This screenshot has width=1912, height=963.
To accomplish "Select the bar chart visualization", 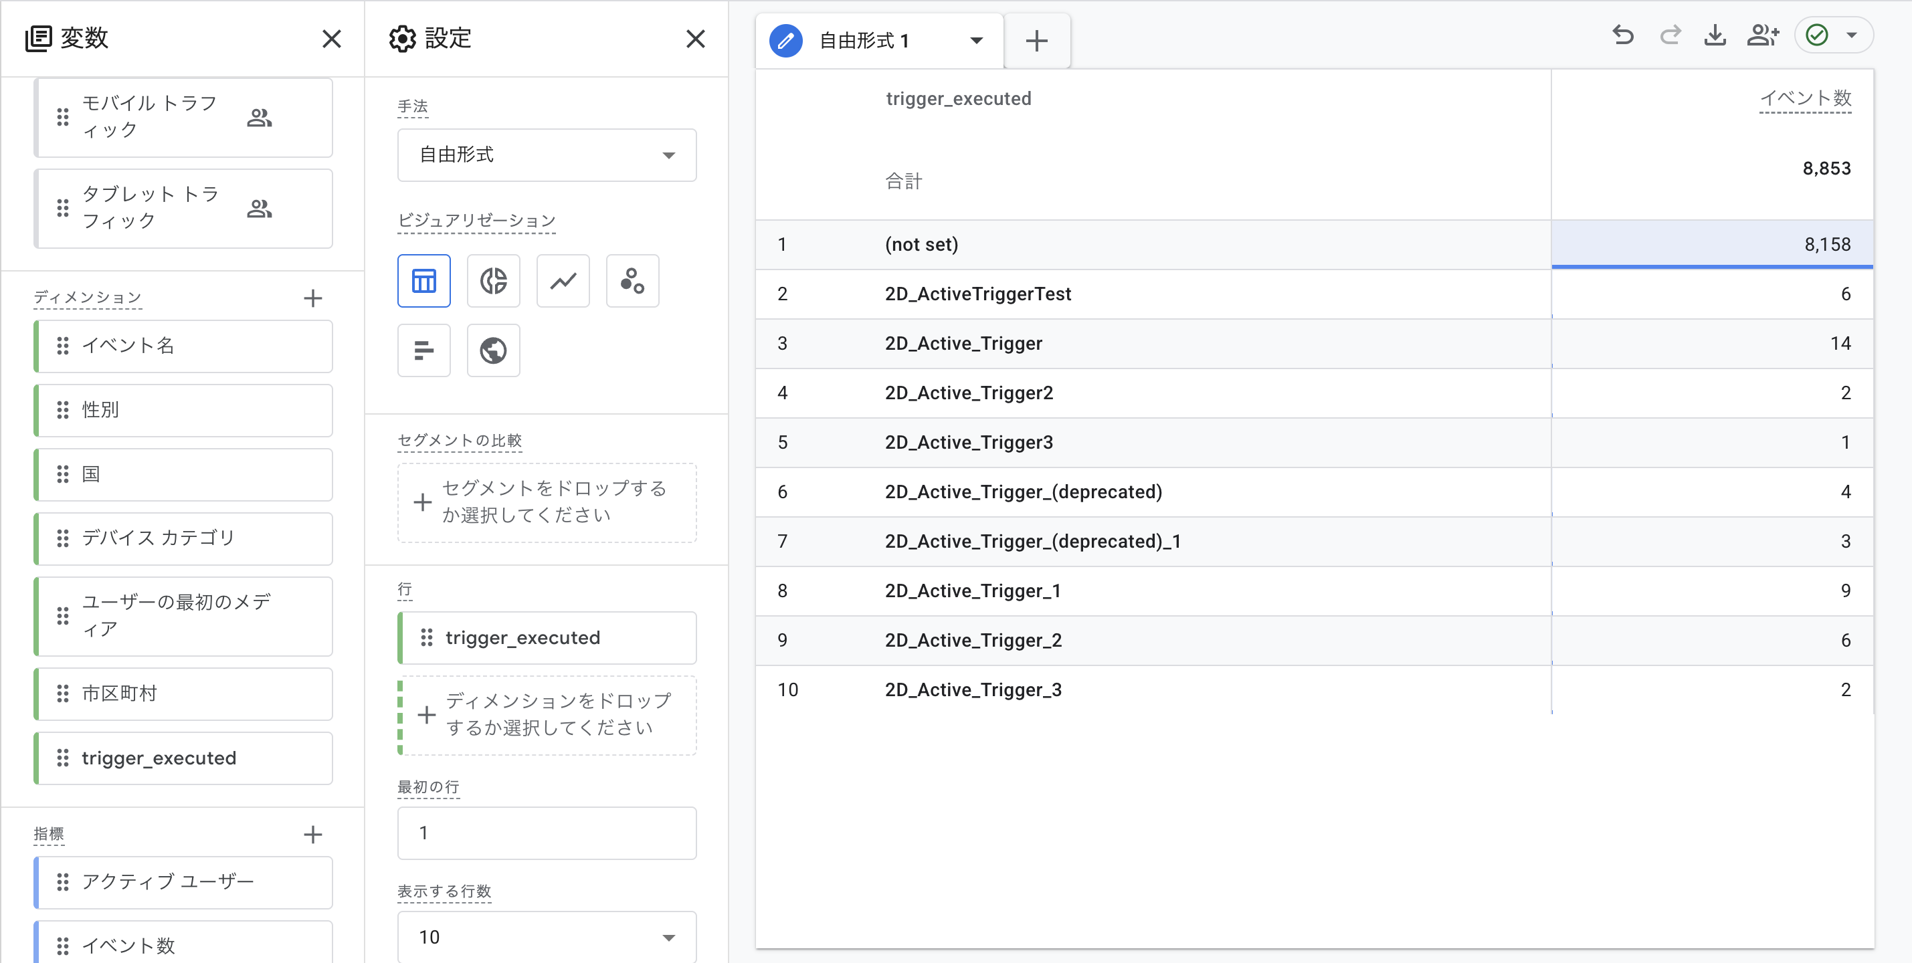I will pos(424,350).
